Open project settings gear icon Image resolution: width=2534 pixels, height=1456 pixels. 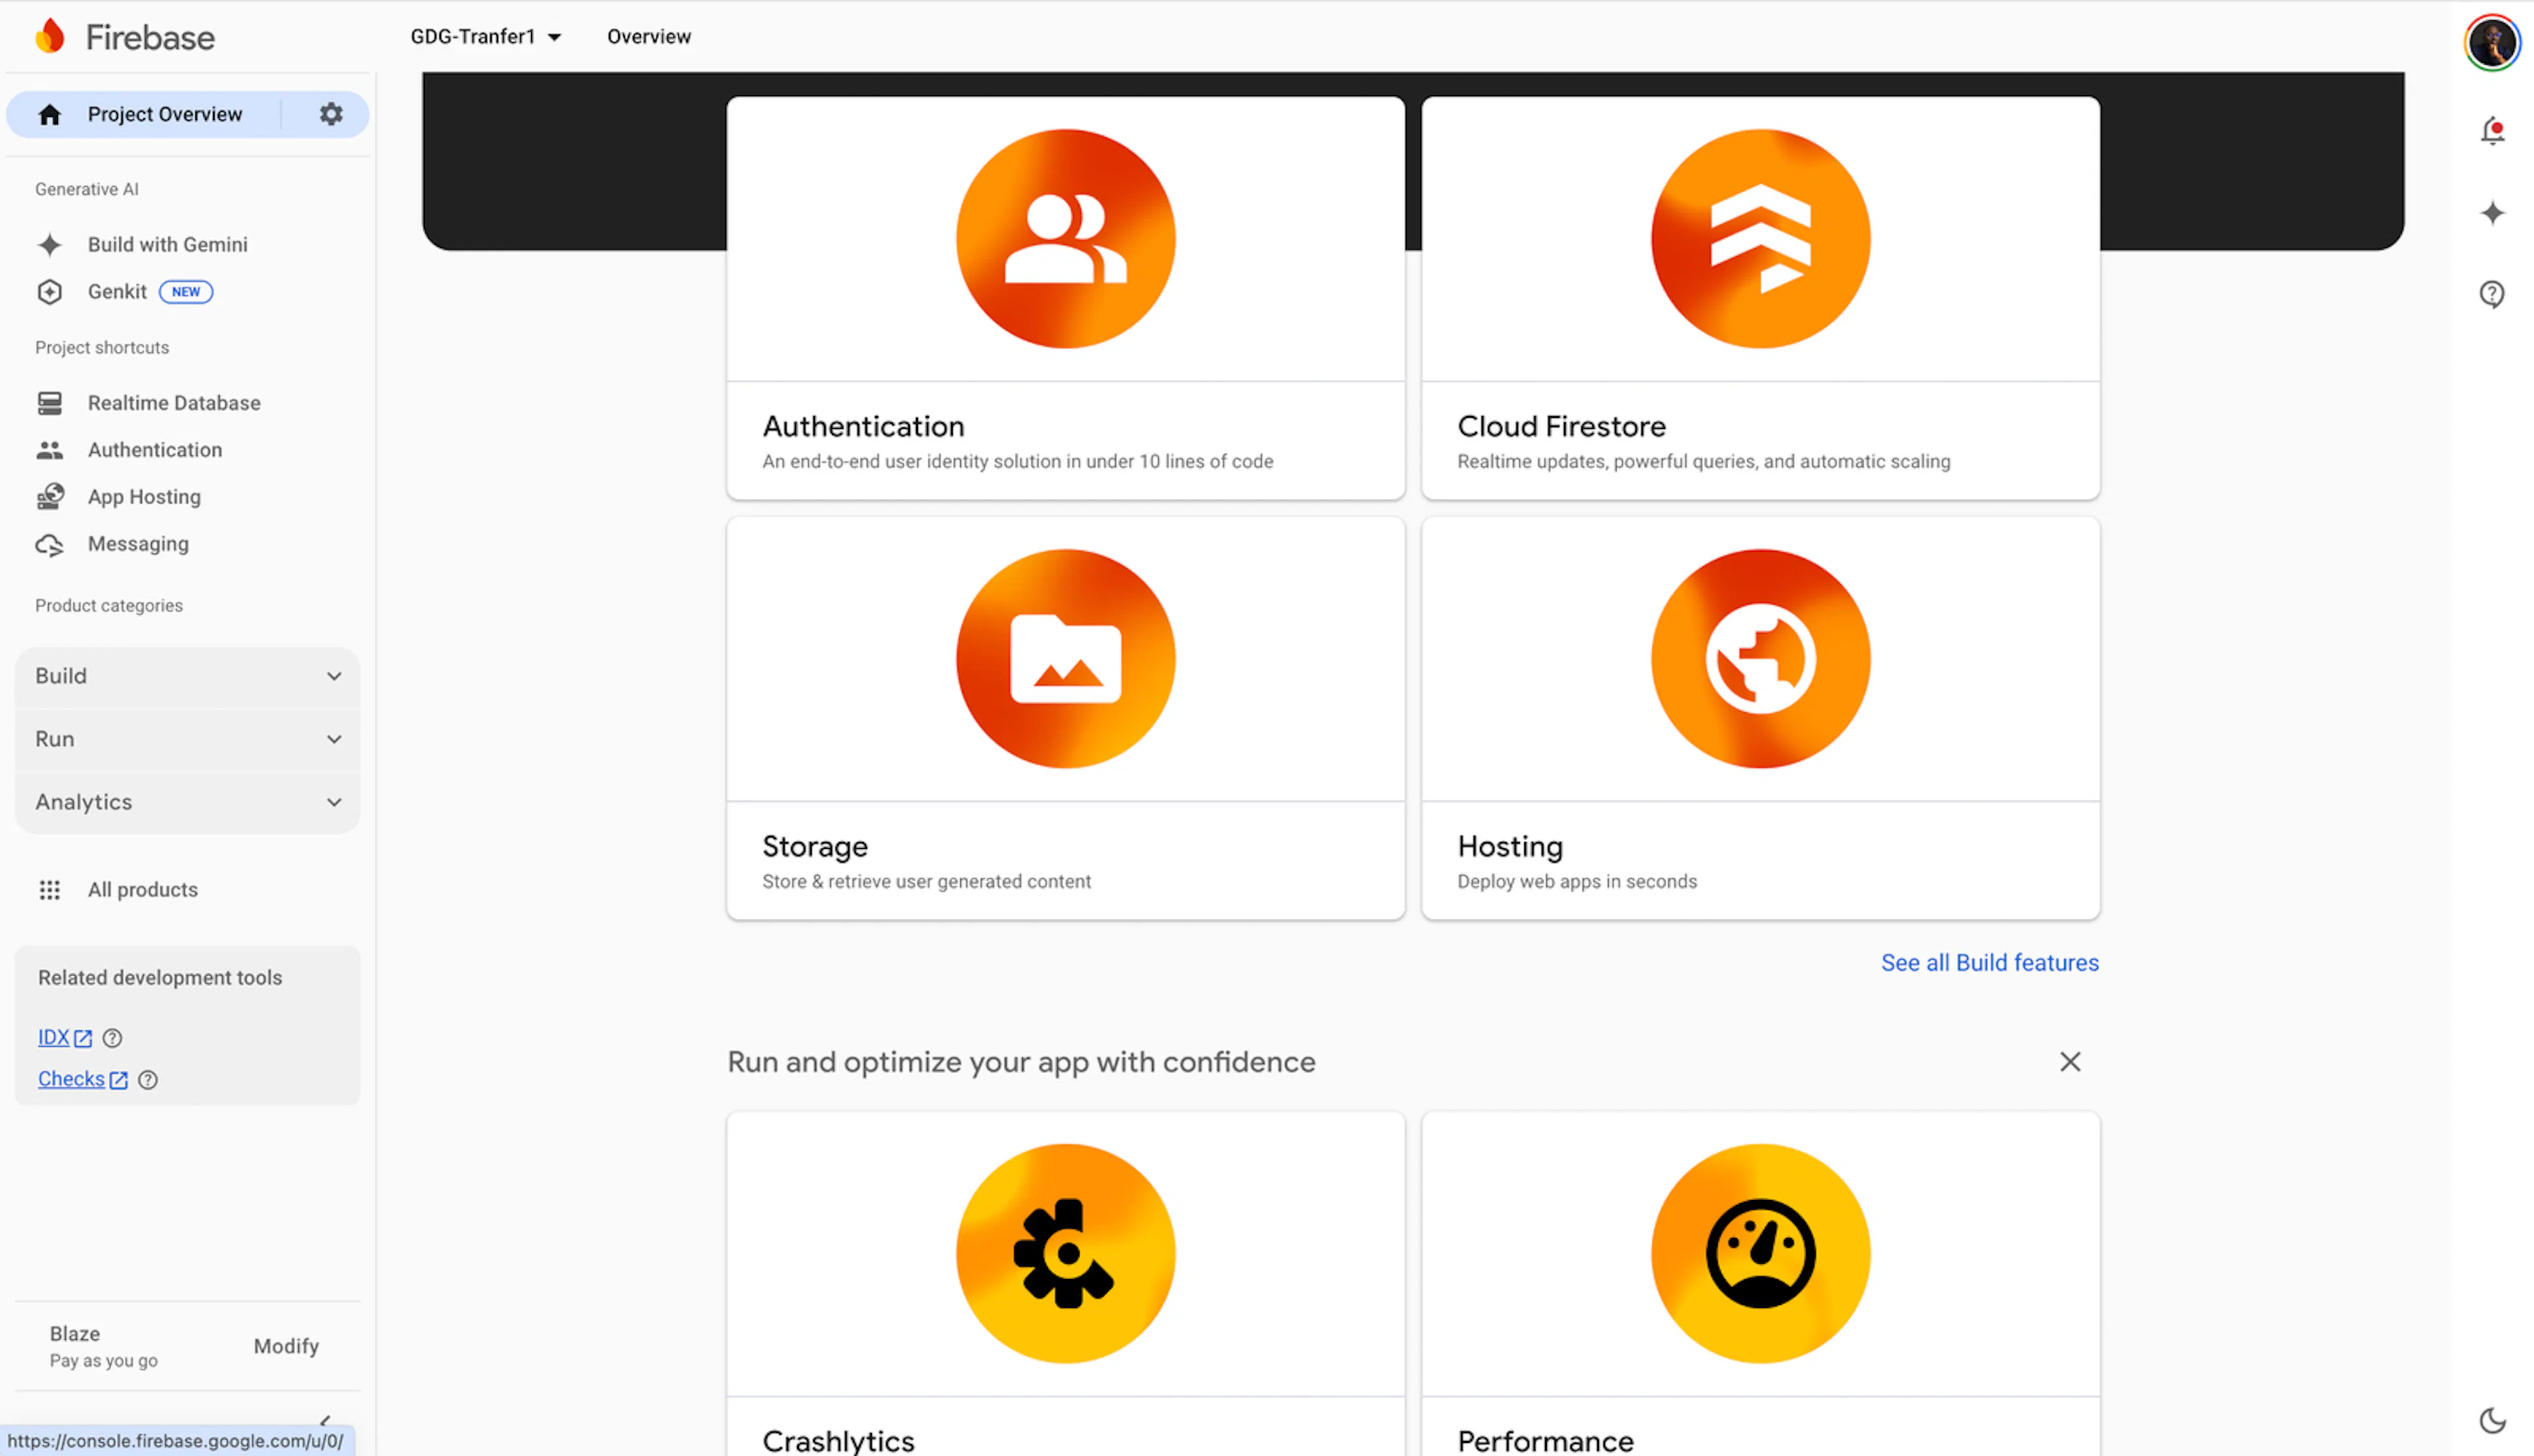pos(331,114)
